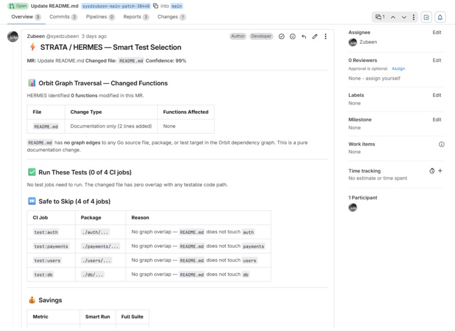Screen dimensions: 455x331
Task: Click '3 days ago' timestamp
Action: coord(94,36)
